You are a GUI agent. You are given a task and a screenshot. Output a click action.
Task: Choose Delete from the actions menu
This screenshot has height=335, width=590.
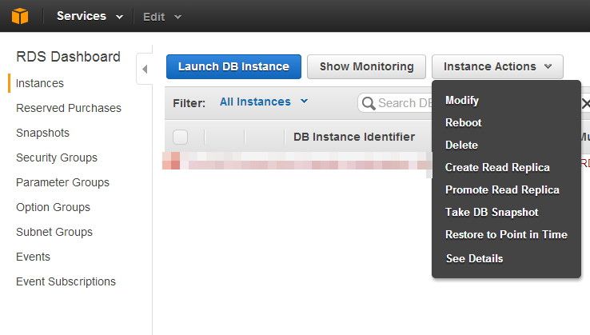[461, 146]
